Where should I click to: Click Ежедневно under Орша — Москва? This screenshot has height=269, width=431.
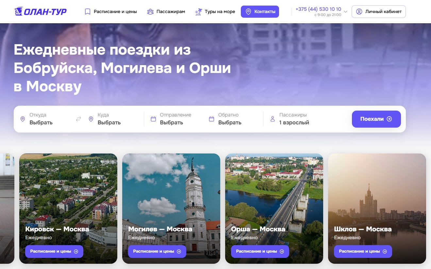(x=244, y=238)
